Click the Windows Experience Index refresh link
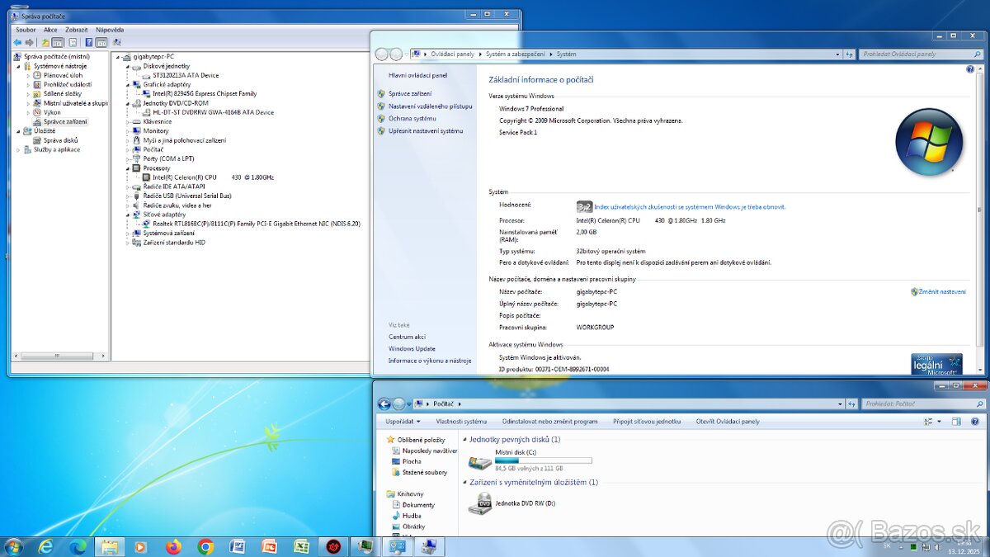Image resolution: width=990 pixels, height=557 pixels. coord(690,207)
